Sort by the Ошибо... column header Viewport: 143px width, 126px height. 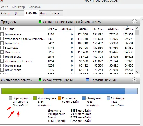point(67,29)
